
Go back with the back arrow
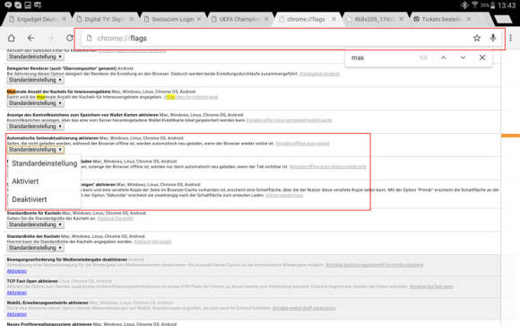tap(30, 39)
